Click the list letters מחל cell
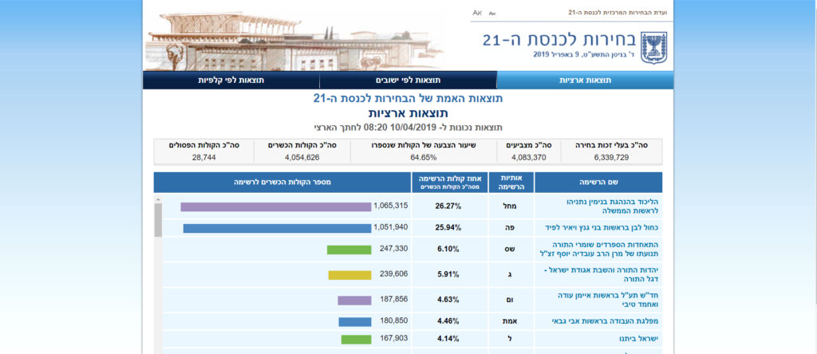This screenshot has width=817, height=354. pos(511,206)
